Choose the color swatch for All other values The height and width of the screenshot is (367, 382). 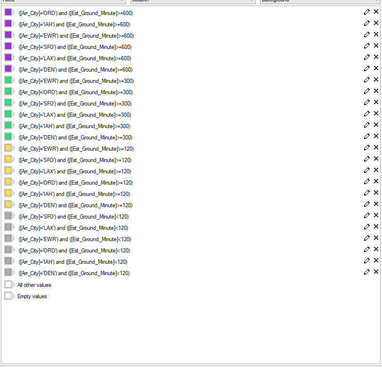pyautogui.click(x=9, y=285)
